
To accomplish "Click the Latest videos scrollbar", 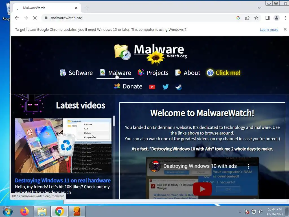I will pos(114,121).
